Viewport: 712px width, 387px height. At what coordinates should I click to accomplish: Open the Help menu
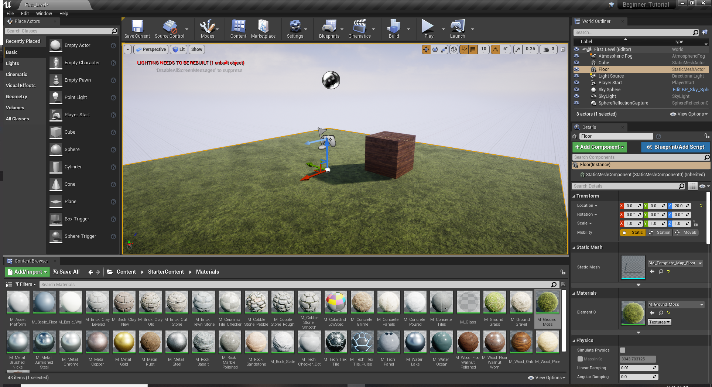click(x=64, y=14)
